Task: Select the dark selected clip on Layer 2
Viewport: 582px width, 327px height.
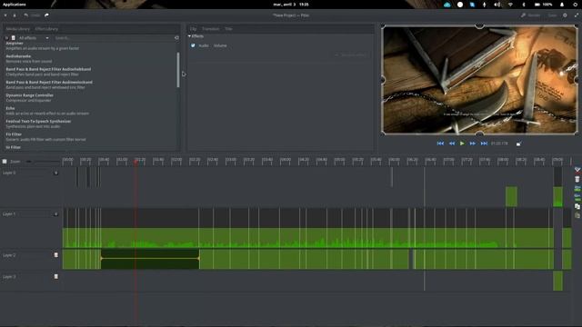Action: (x=150, y=259)
